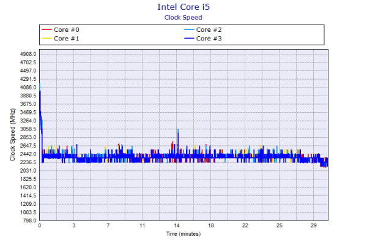Click the 3880.5 y-axis value
367x245 pixels.
click(x=28, y=96)
